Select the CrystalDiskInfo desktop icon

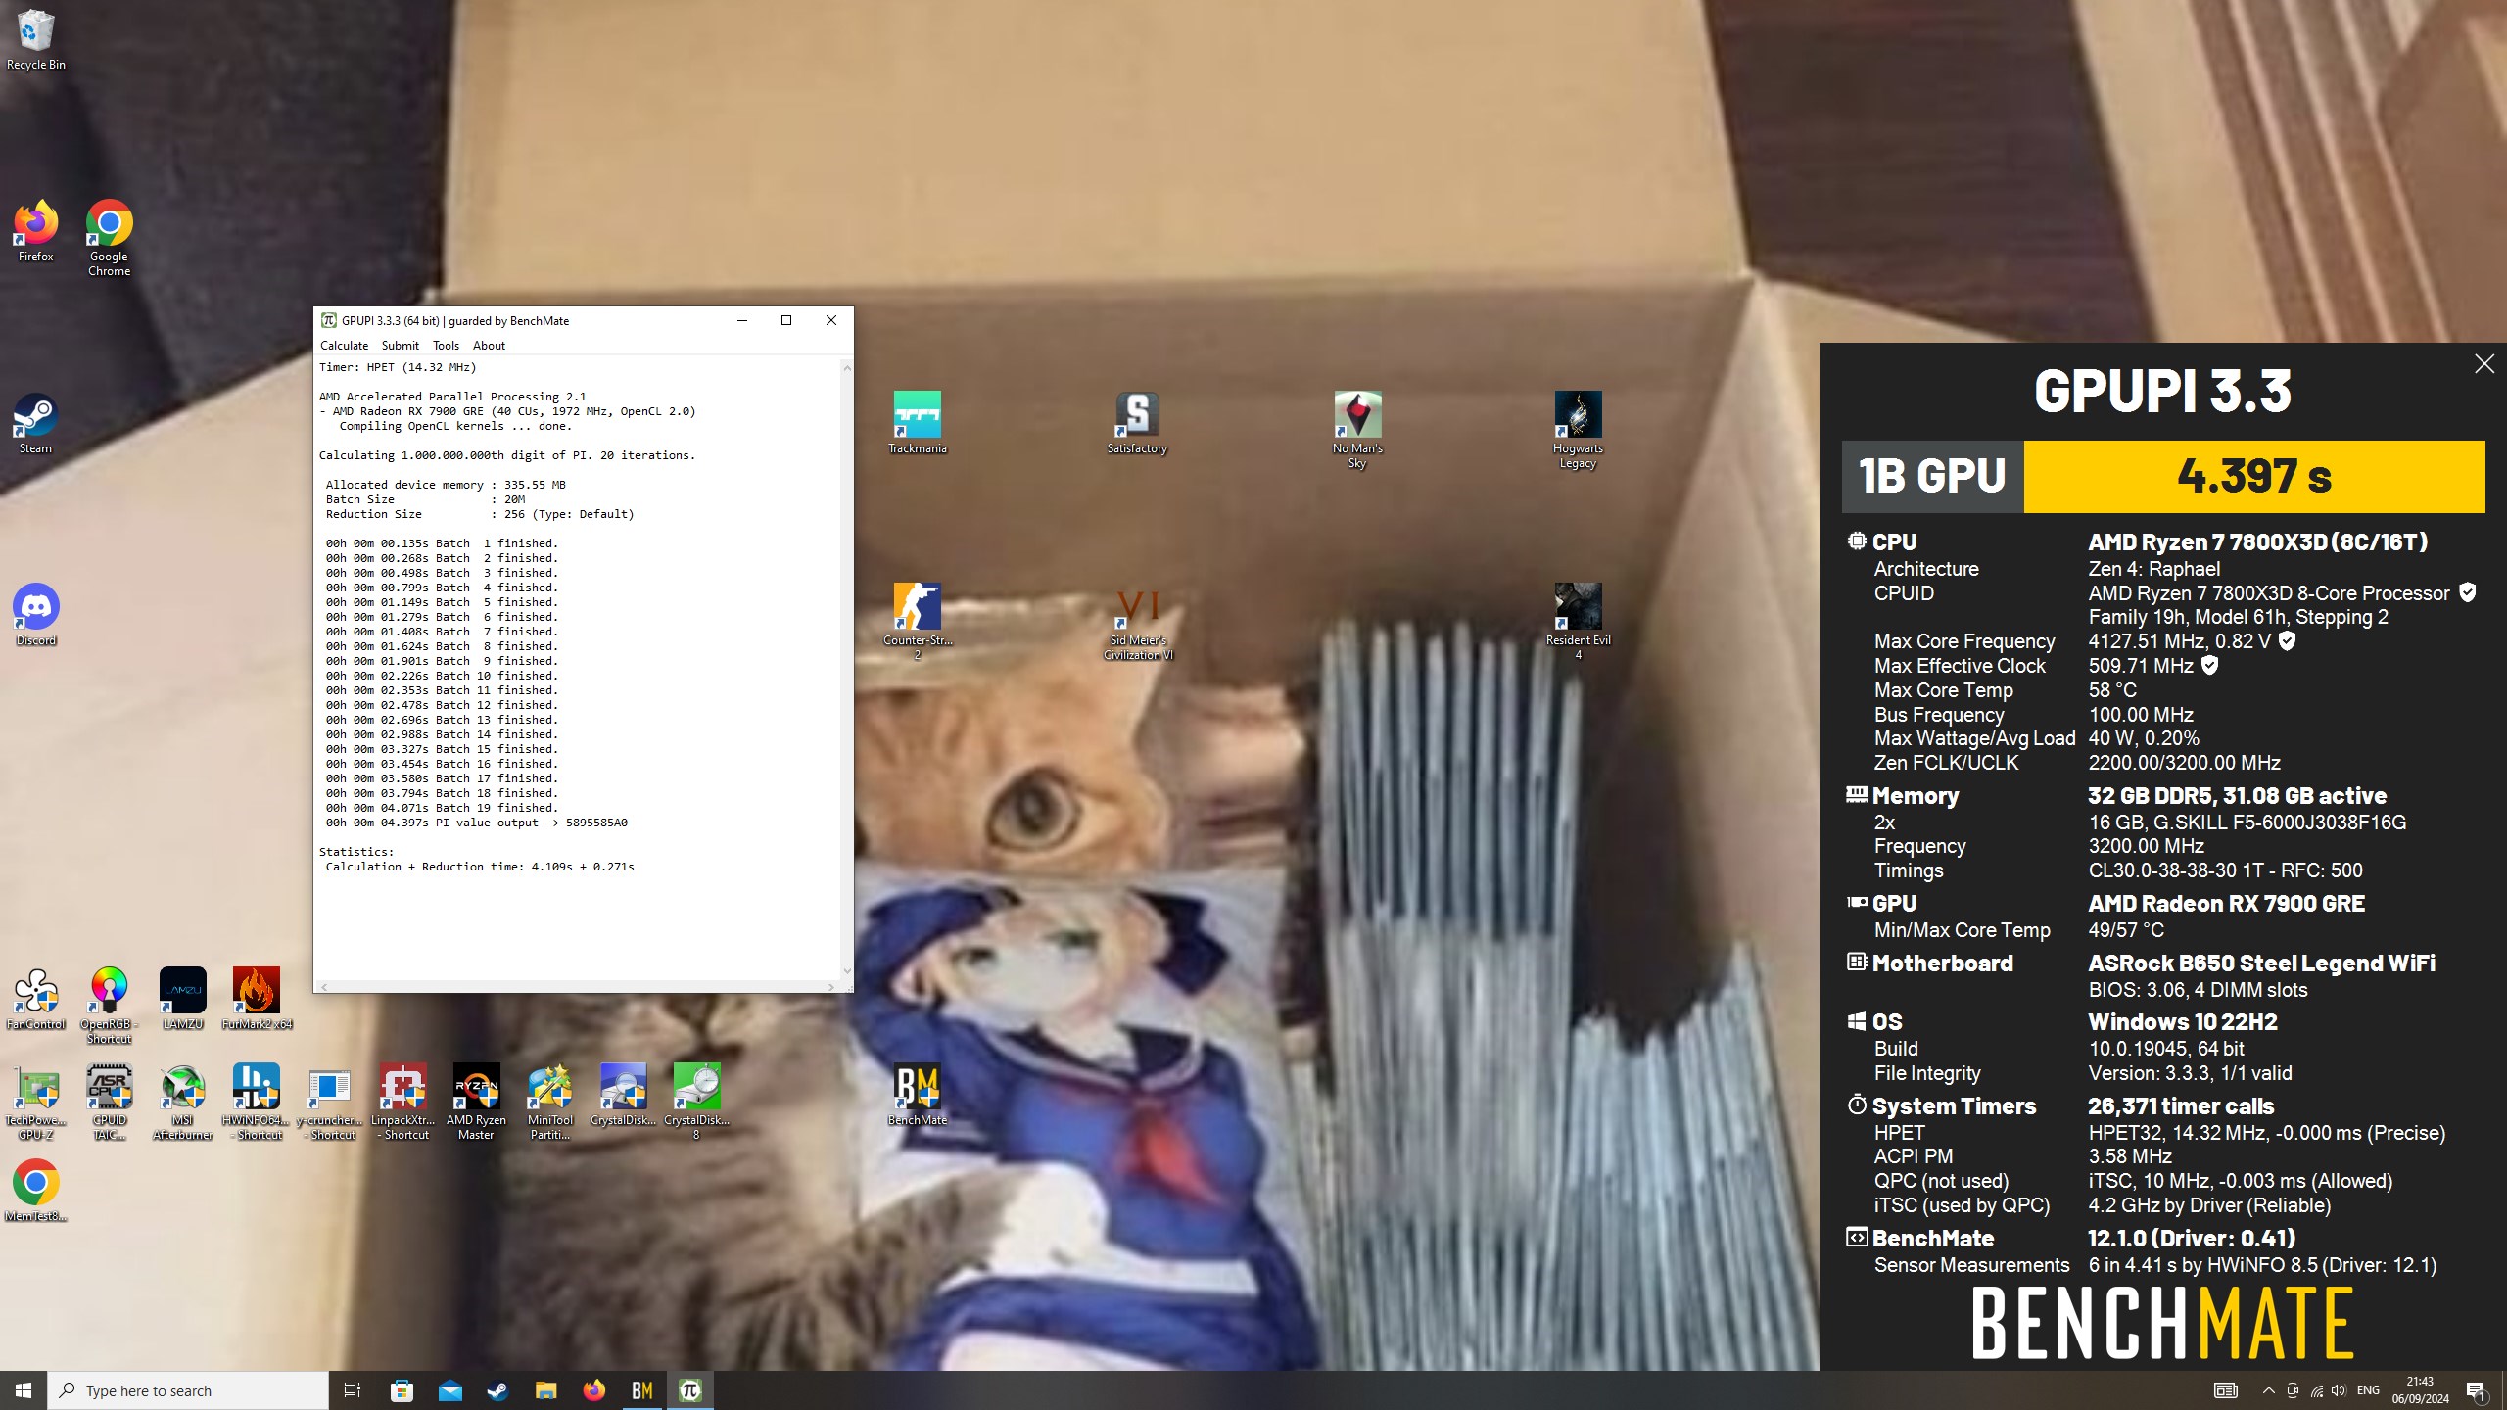click(x=623, y=1096)
